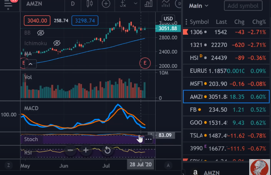This screenshot has height=175, width=271.
Task: Click the Z timezone button
Action: pos(8,165)
